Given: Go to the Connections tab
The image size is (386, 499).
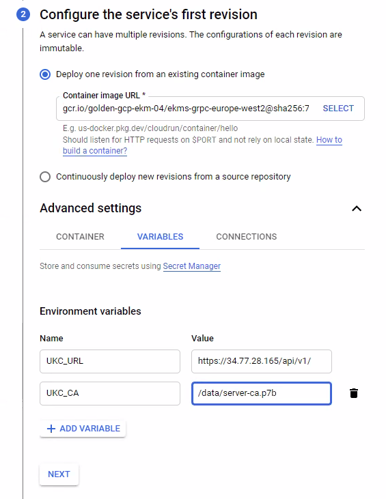Looking at the screenshot, I should [247, 237].
